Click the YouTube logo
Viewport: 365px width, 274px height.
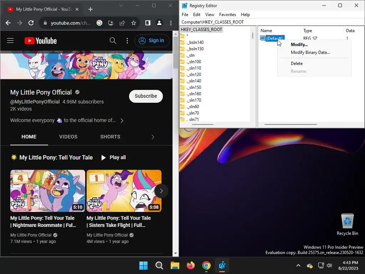(41, 41)
